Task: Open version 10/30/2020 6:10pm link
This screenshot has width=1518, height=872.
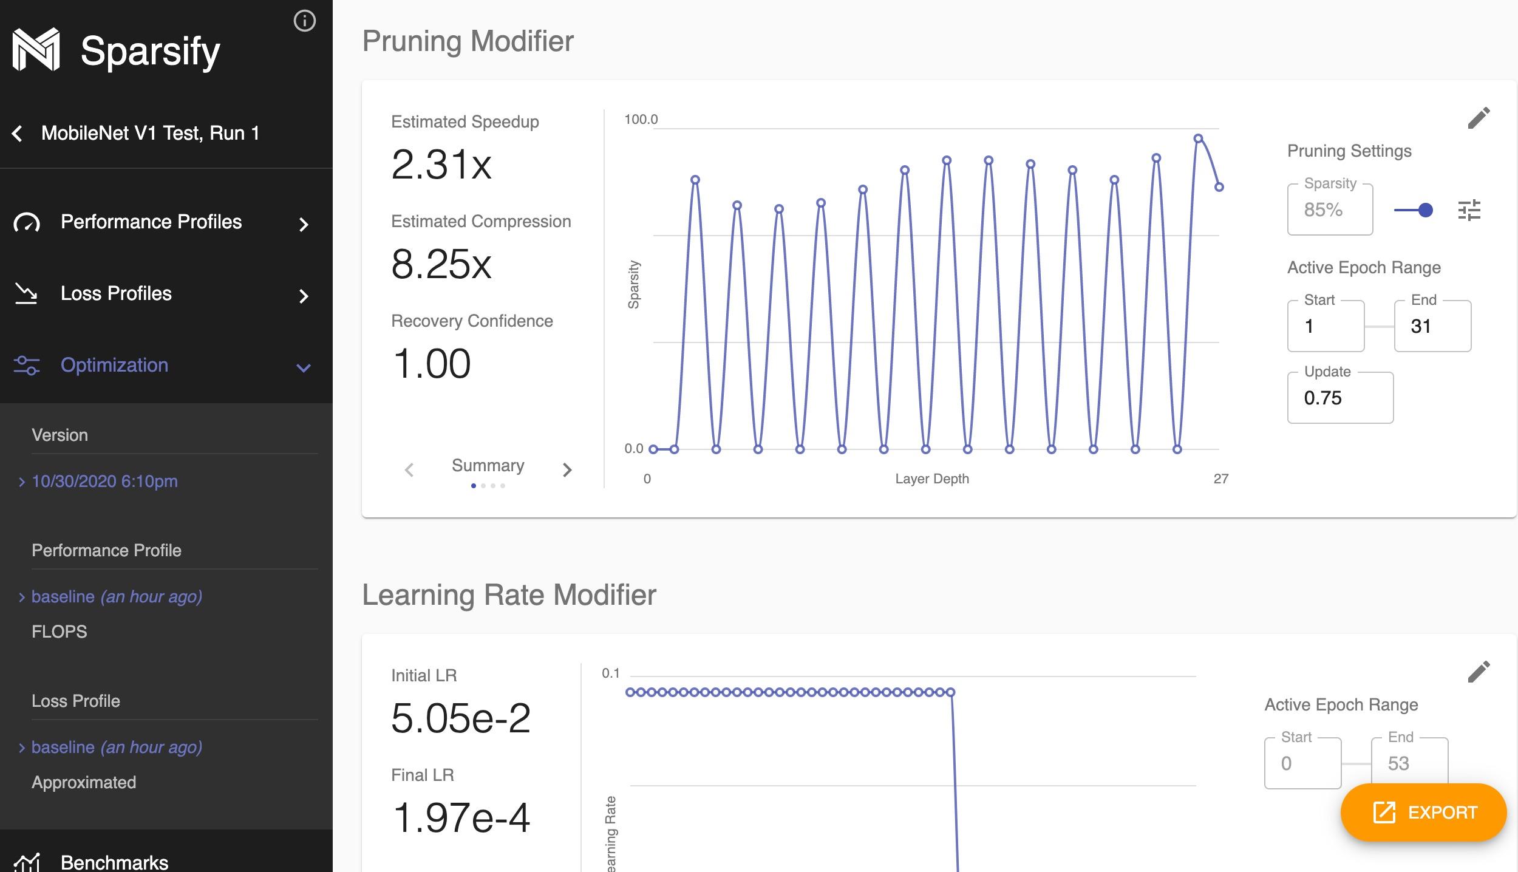Action: 104,482
